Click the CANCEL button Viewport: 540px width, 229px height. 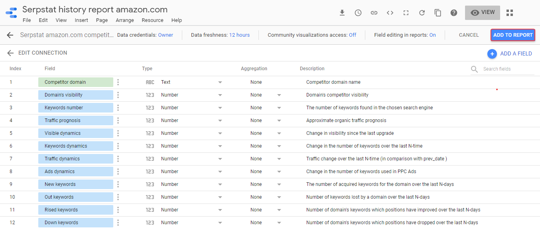click(x=469, y=35)
